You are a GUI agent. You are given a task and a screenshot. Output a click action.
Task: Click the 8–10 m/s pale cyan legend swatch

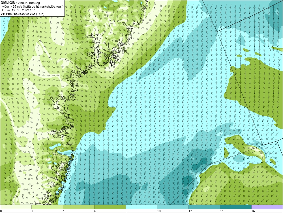pos(141,207)
